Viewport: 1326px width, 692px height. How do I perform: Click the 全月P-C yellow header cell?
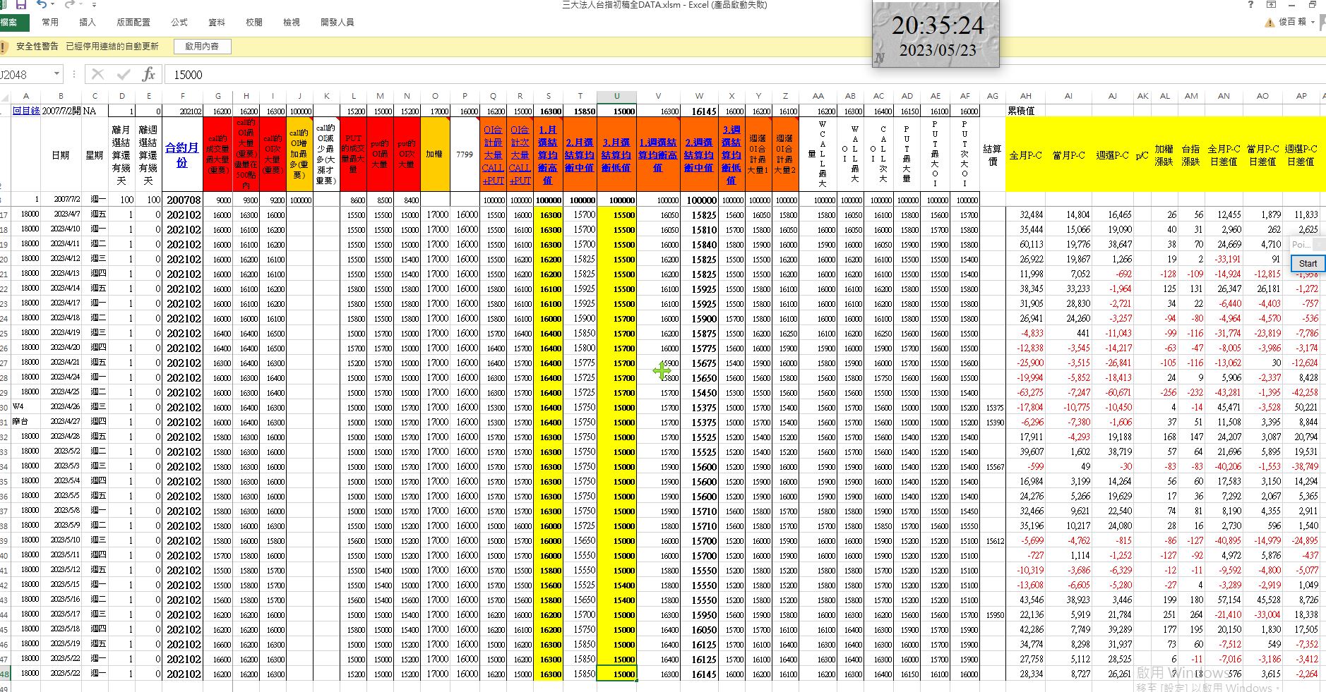tap(1025, 154)
